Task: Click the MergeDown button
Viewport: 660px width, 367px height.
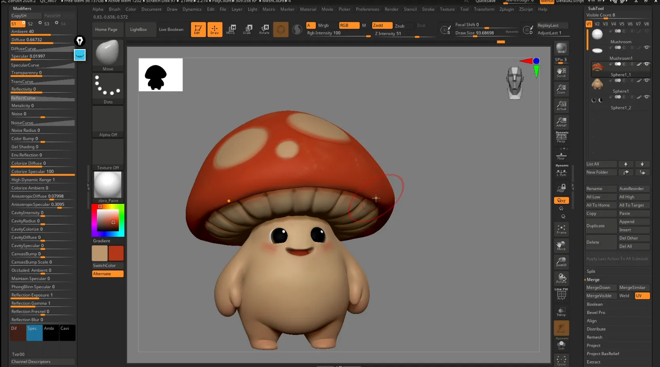Action: click(601, 288)
